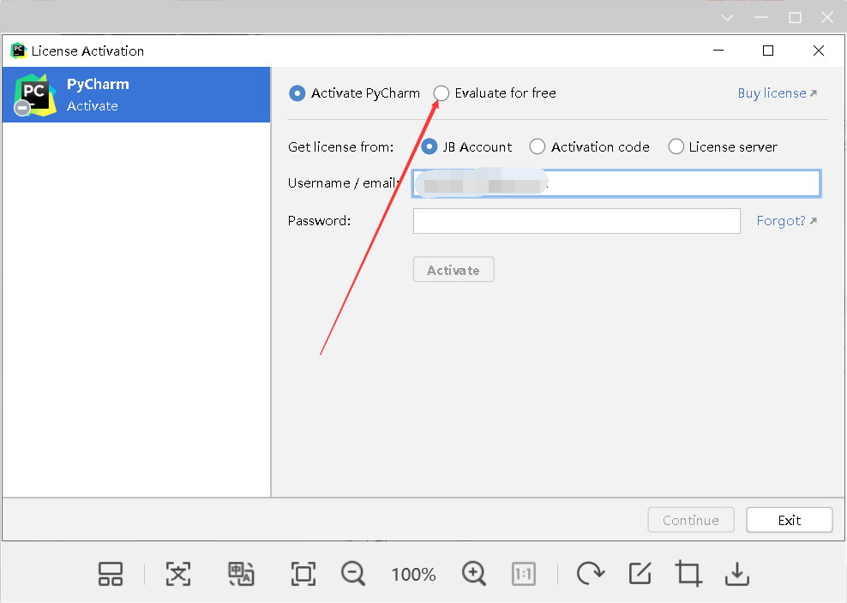The height and width of the screenshot is (603, 847).
Task: Zoom out with the minus magnifier icon
Action: 353,573
